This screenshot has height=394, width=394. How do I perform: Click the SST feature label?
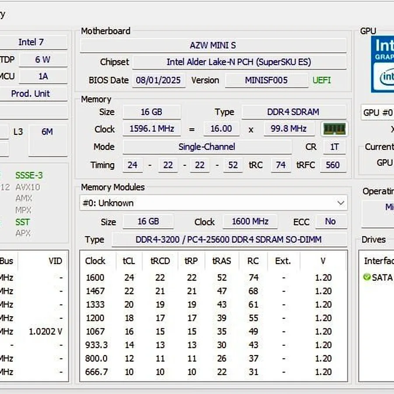pyautogui.click(x=23, y=222)
